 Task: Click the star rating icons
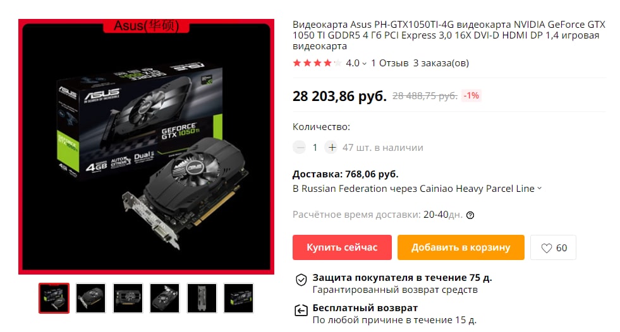(317, 63)
